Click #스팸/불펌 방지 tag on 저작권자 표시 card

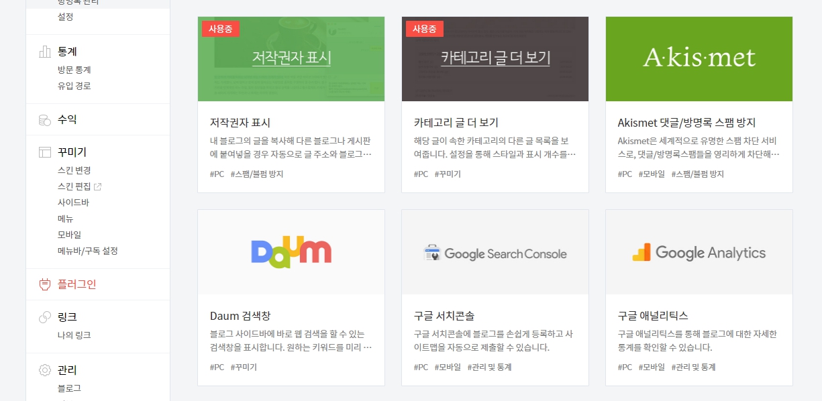(x=257, y=174)
